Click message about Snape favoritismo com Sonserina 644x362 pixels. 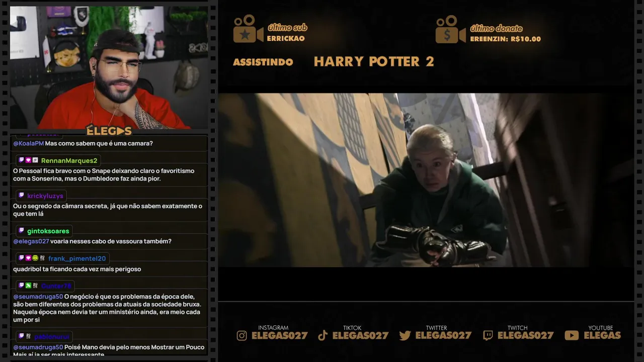[x=104, y=175]
